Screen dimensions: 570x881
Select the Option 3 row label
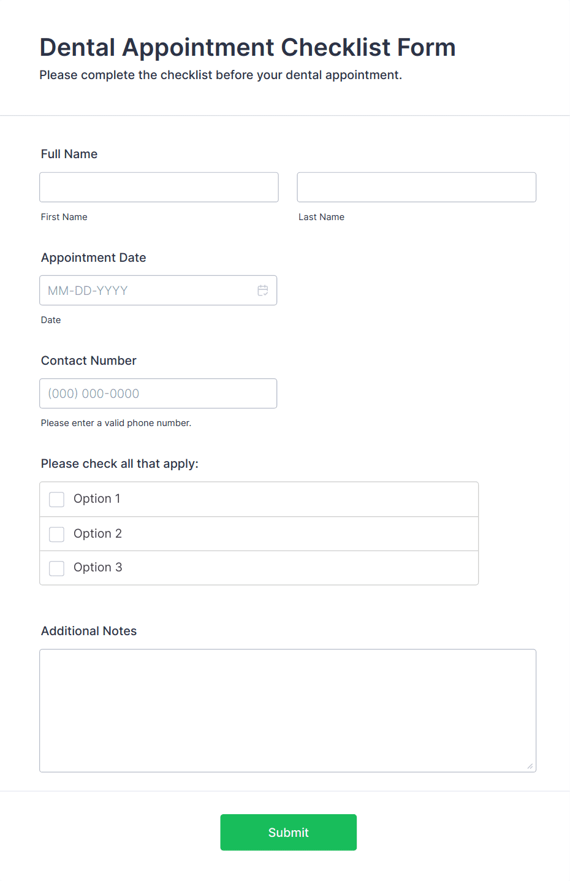97,568
